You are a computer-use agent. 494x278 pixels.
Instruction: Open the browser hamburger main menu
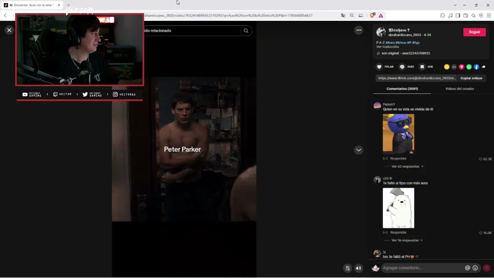point(489,15)
